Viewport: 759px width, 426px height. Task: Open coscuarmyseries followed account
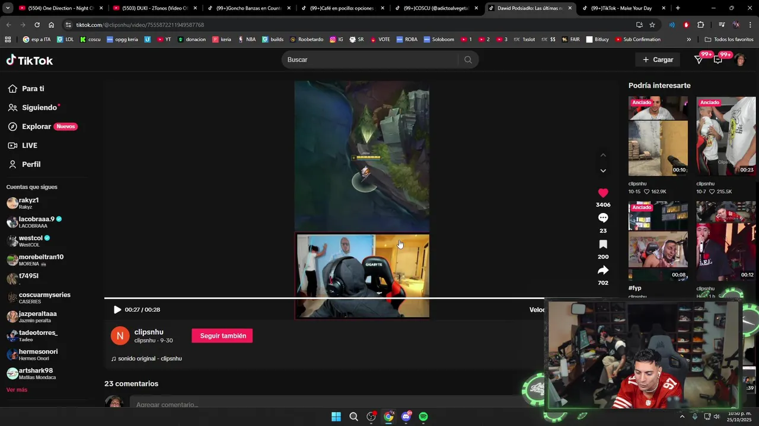(39, 298)
